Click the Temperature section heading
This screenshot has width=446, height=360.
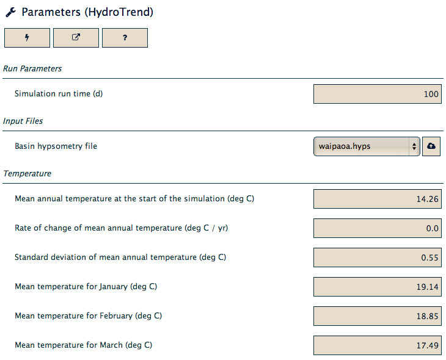coord(27,174)
